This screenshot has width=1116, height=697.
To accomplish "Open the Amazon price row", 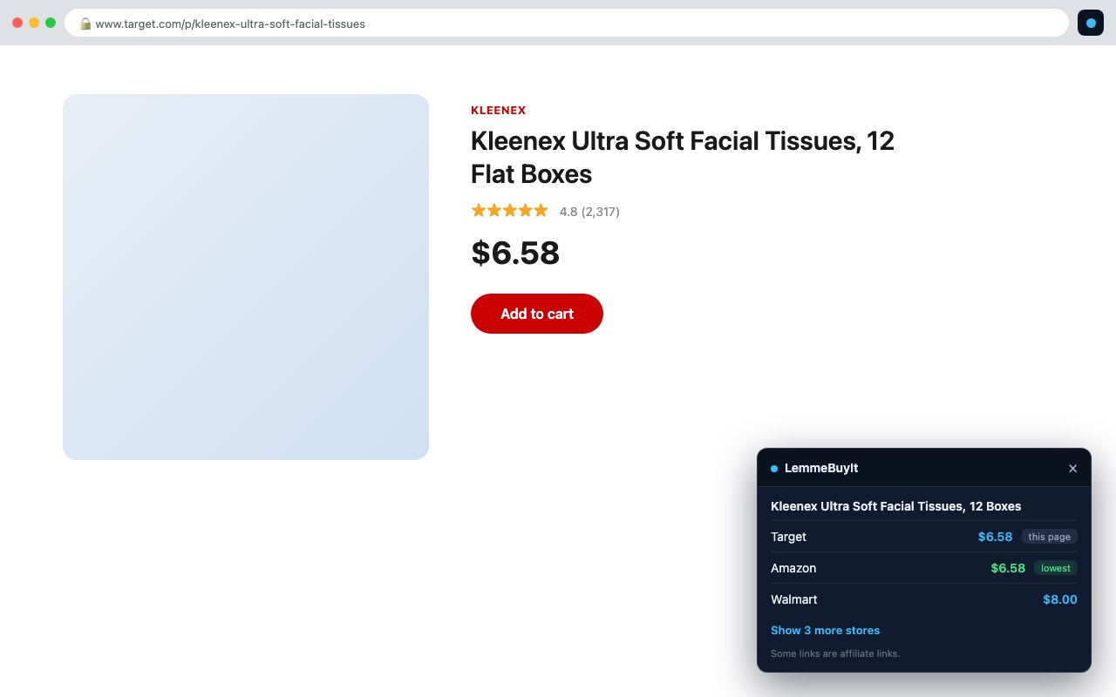I will point(924,568).
